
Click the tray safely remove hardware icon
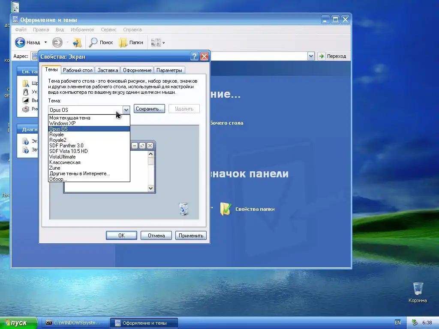pyautogui.click(x=415, y=323)
